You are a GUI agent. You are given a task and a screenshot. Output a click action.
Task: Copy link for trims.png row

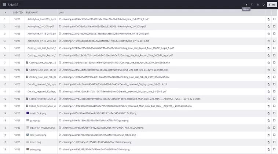coord(268,150)
